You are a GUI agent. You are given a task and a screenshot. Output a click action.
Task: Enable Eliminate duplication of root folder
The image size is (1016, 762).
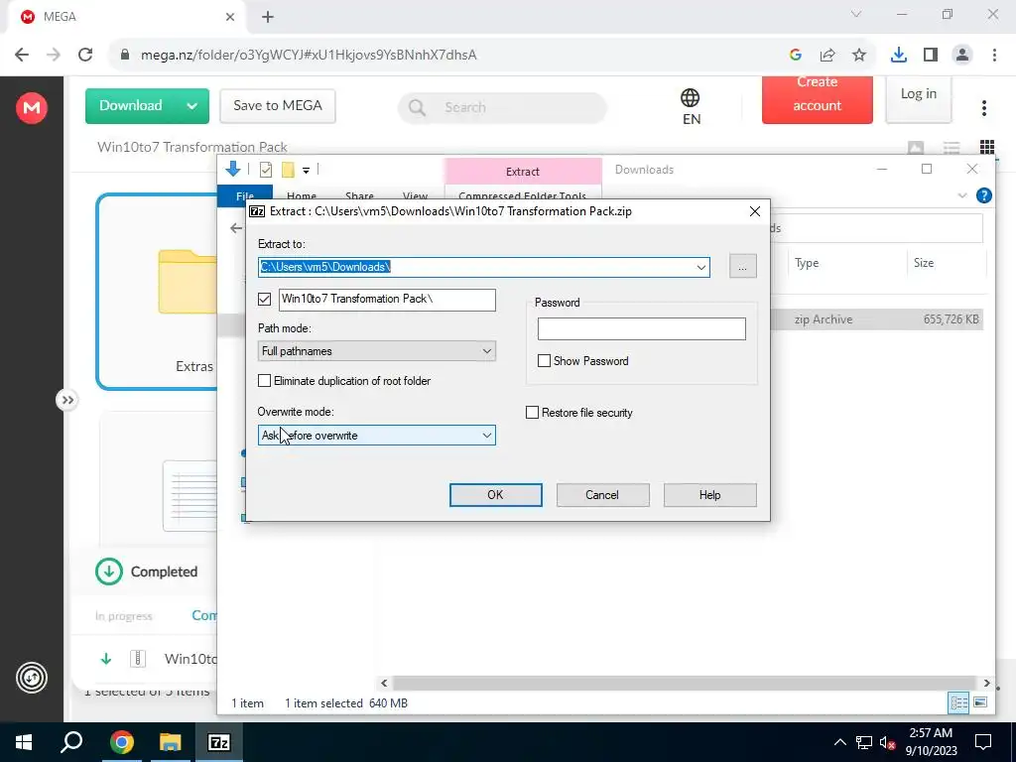click(x=264, y=381)
